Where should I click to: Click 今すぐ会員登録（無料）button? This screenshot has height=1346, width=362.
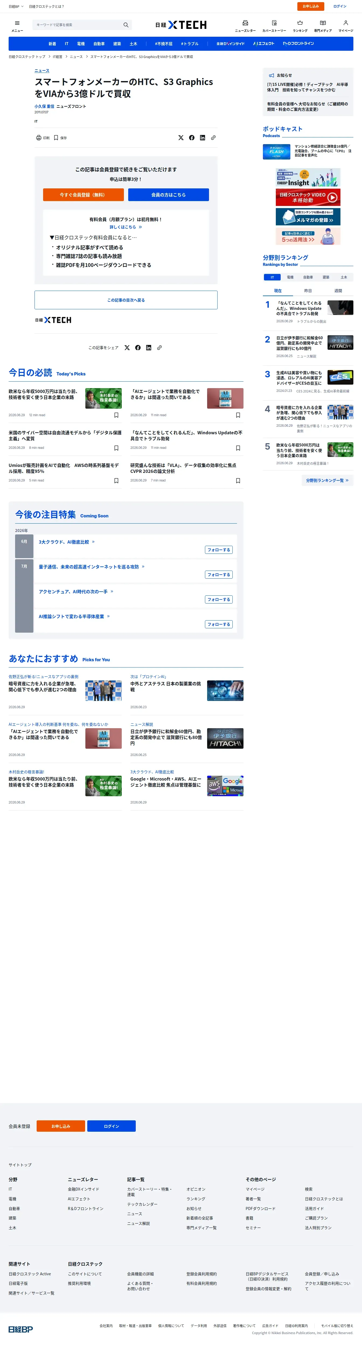click(83, 195)
